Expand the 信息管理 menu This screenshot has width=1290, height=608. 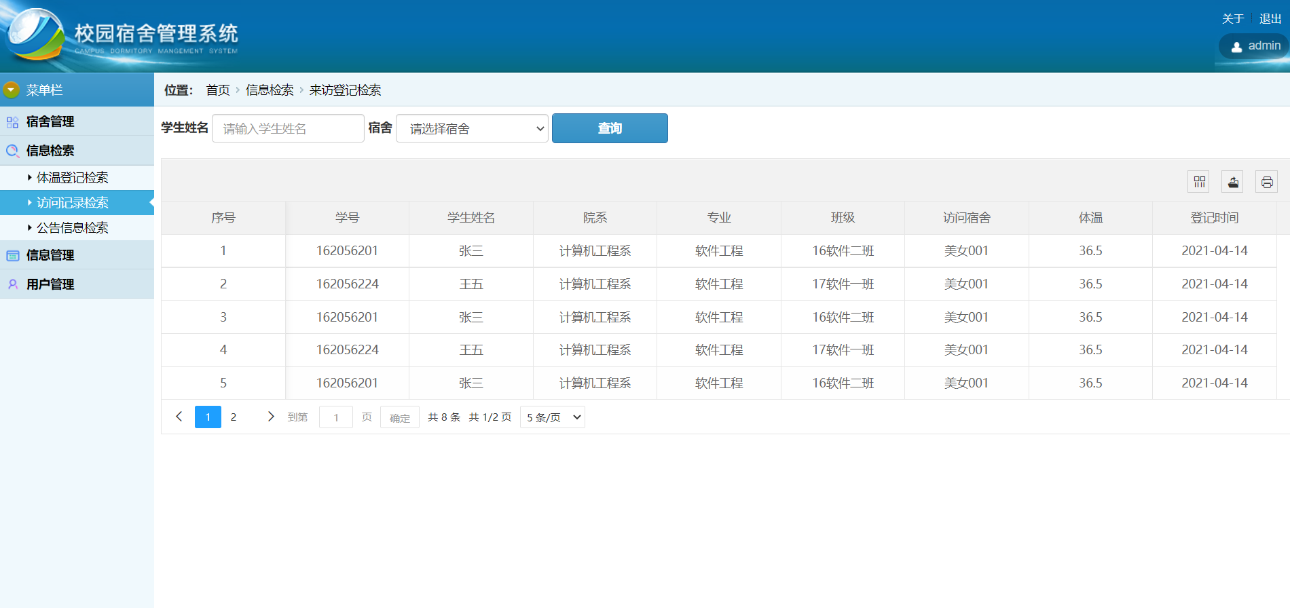click(x=77, y=255)
